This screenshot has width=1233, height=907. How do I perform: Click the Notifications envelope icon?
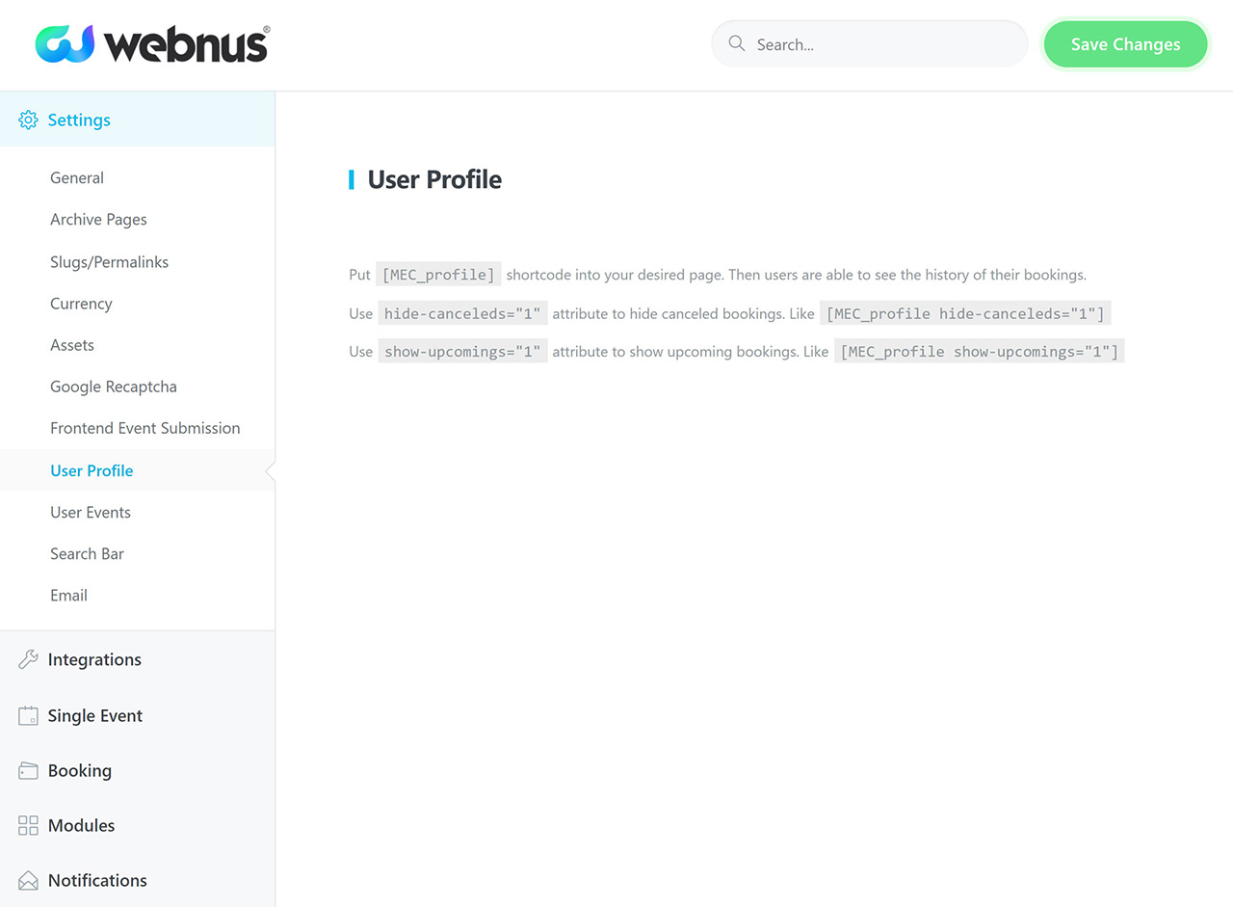coord(29,881)
